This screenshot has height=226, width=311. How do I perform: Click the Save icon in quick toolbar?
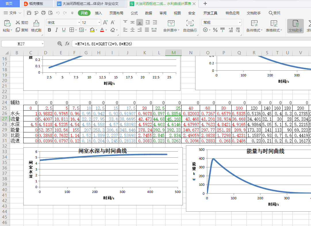29,13
